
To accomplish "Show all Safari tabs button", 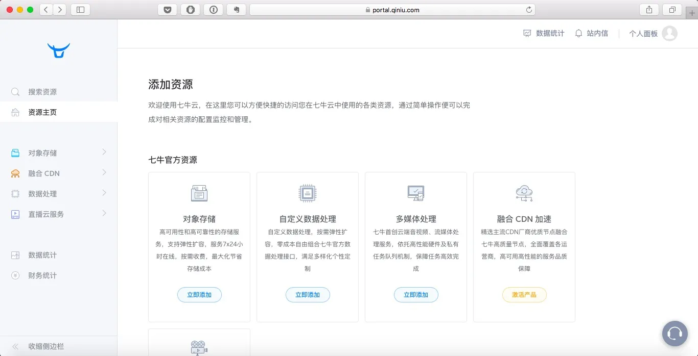I will [672, 9].
